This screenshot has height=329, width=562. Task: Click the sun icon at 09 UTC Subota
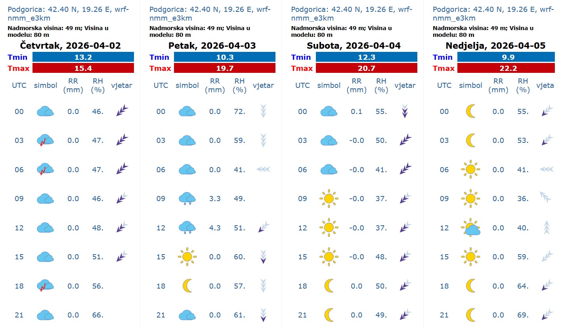(329, 199)
